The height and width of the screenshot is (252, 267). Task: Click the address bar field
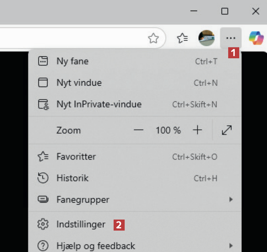click(73, 38)
